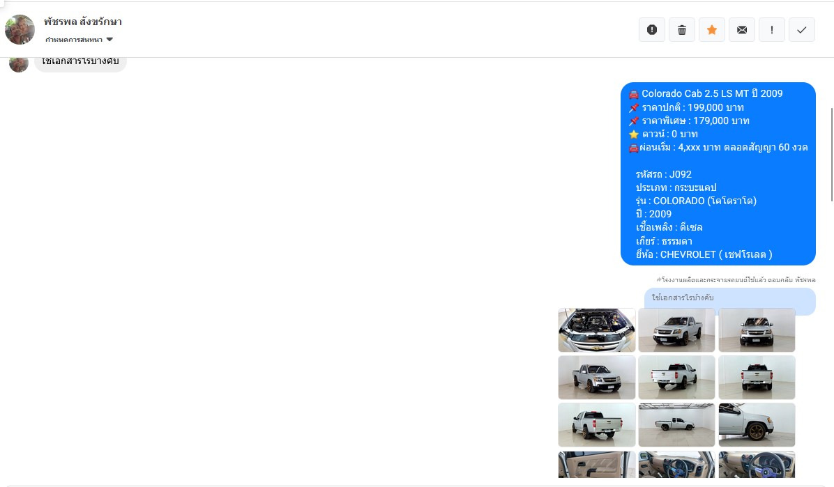Click the ผ่อนเริ่ม 4,xxx บาท installment line
Screen dimensions: 834x487
(718, 147)
